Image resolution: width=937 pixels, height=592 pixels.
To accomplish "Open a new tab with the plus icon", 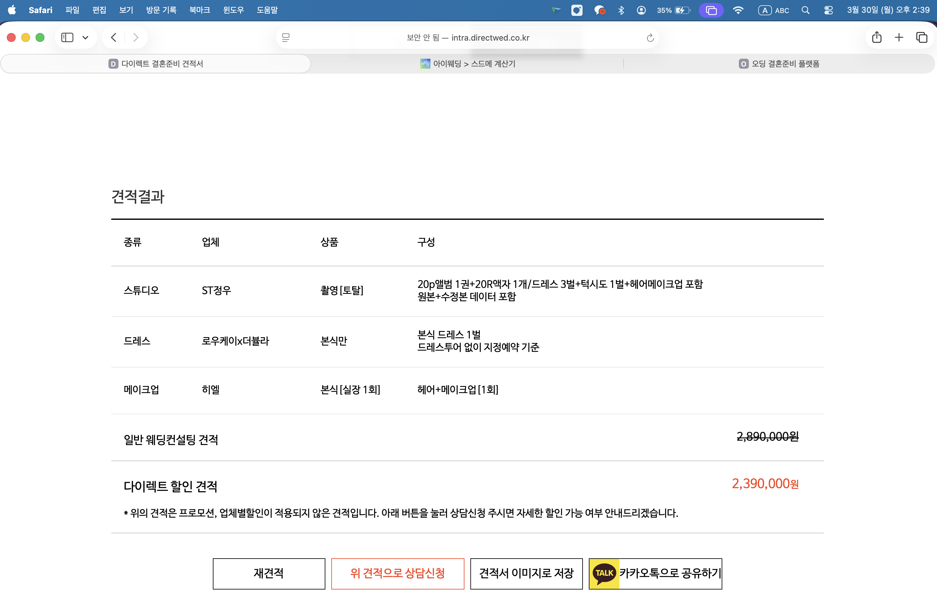I will tap(899, 37).
